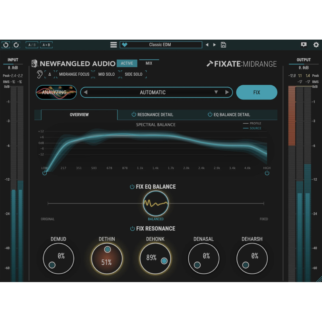Enable Midrange Focus listening mode
This screenshot has width=322, height=322.
[74, 74]
